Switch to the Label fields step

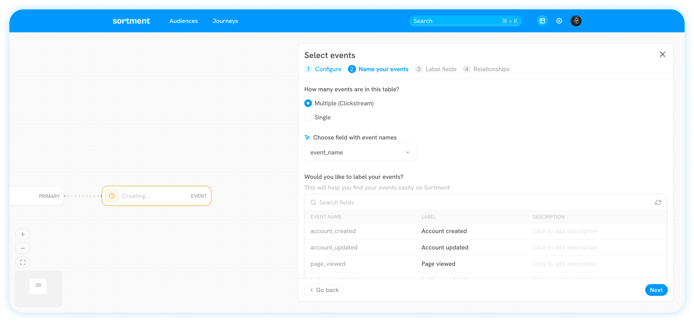tap(441, 69)
